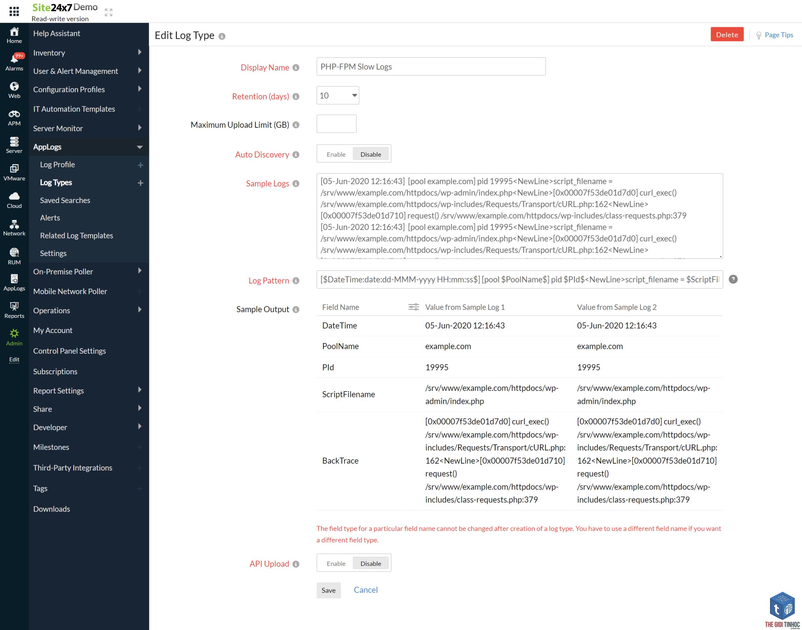Open Control Panel Settings
Screen dimensions: 802x630
point(69,351)
